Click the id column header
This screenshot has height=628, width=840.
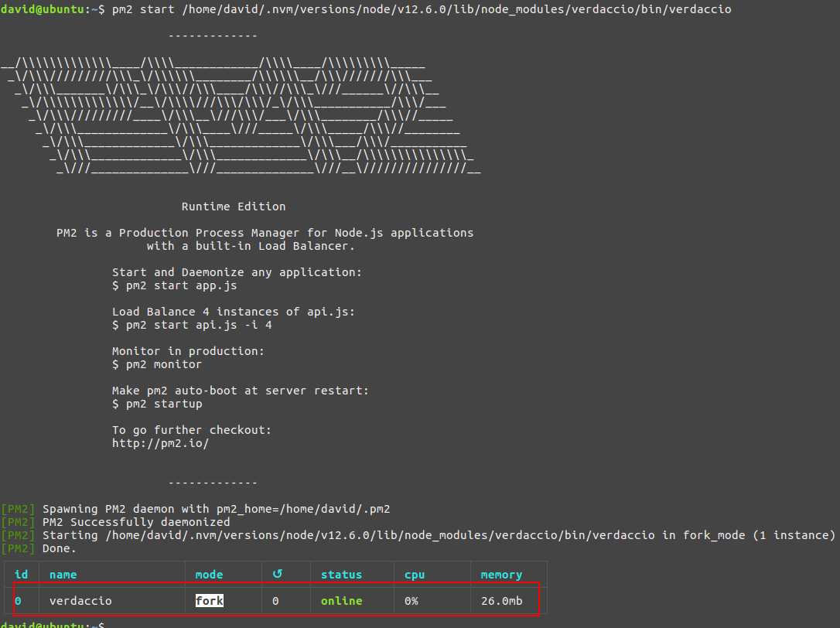point(21,575)
